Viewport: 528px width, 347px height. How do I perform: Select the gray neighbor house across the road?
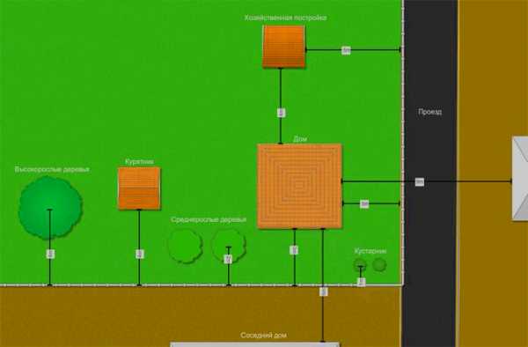tap(520, 179)
